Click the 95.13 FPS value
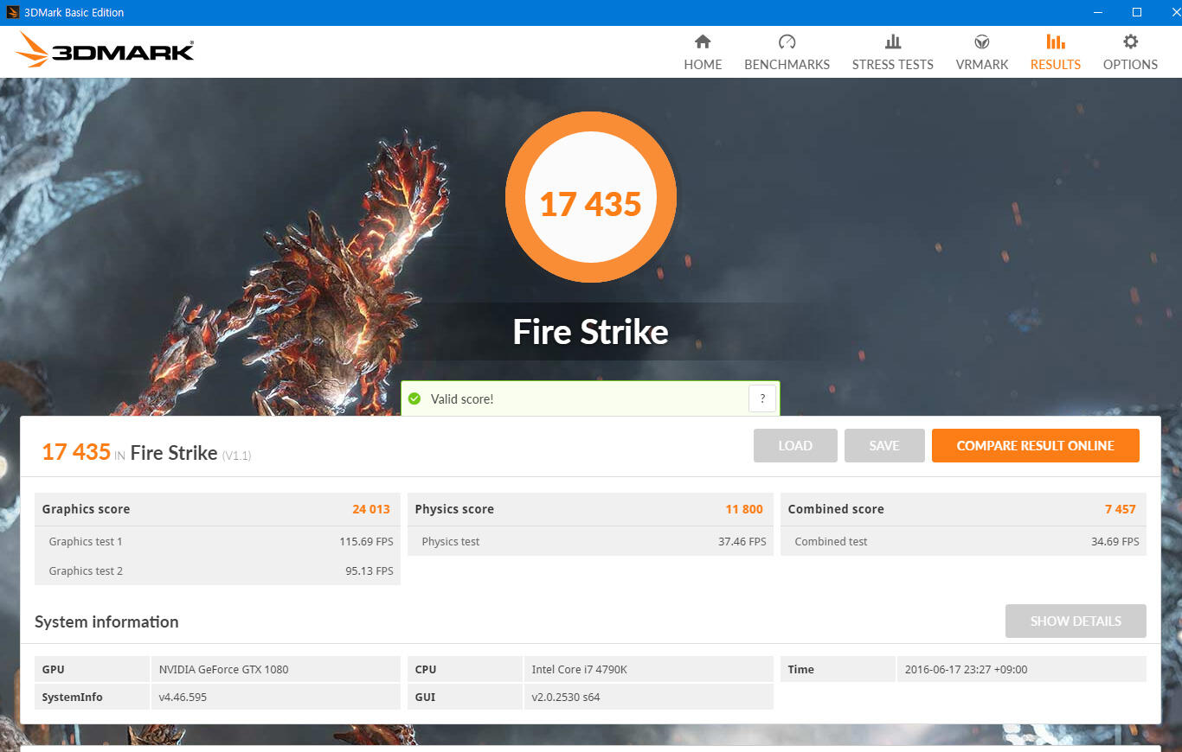The height and width of the screenshot is (752, 1182). click(369, 571)
